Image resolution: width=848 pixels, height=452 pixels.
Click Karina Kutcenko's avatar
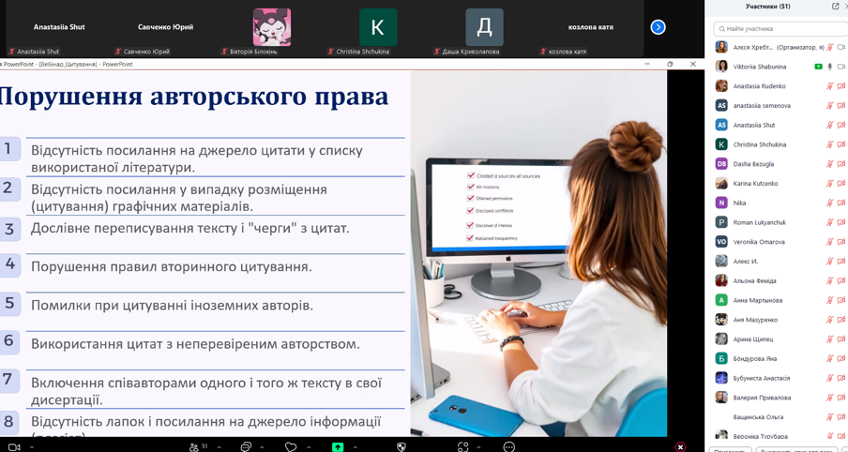click(721, 183)
